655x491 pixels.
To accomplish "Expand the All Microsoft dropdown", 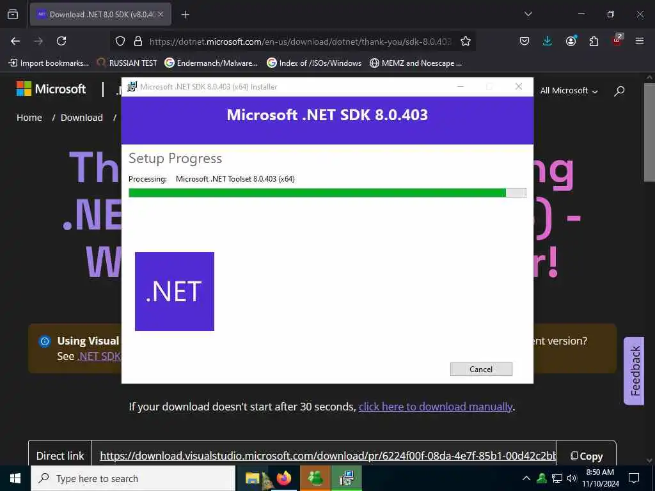I will [569, 91].
